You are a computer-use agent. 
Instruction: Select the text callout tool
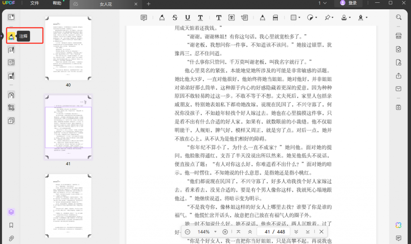(244, 18)
